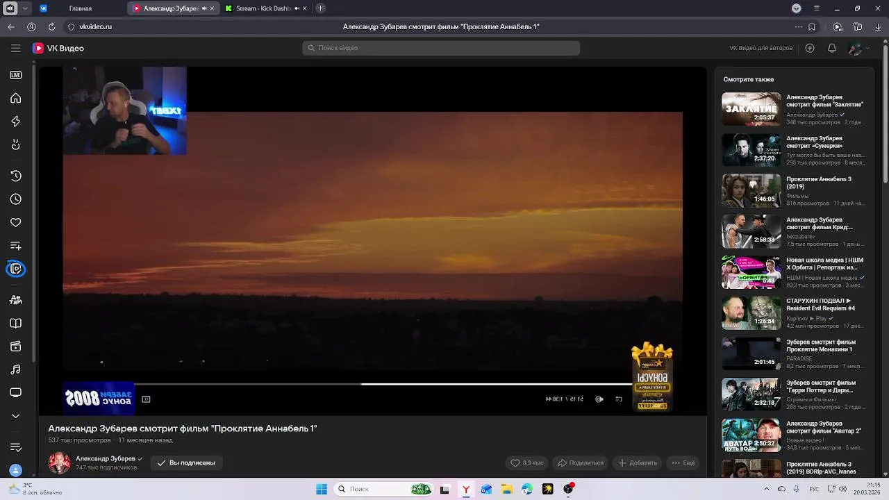Open the VK Видео hamburger menu
Viewport: 889px width, 500px height.
(15, 48)
